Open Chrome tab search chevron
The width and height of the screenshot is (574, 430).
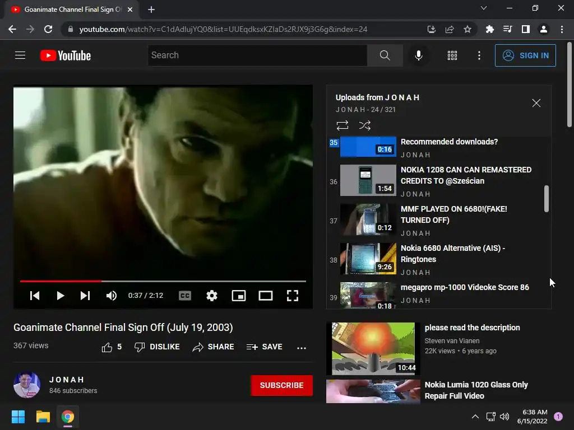click(484, 8)
